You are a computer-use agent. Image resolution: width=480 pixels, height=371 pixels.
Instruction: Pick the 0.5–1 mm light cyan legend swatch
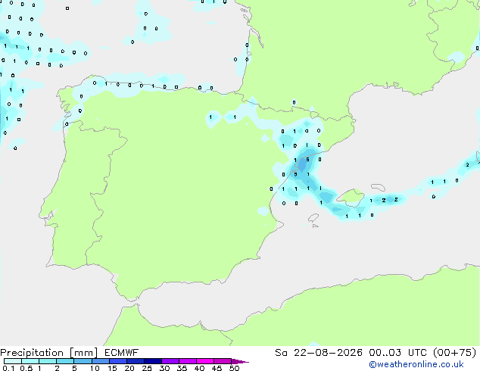point(30,361)
